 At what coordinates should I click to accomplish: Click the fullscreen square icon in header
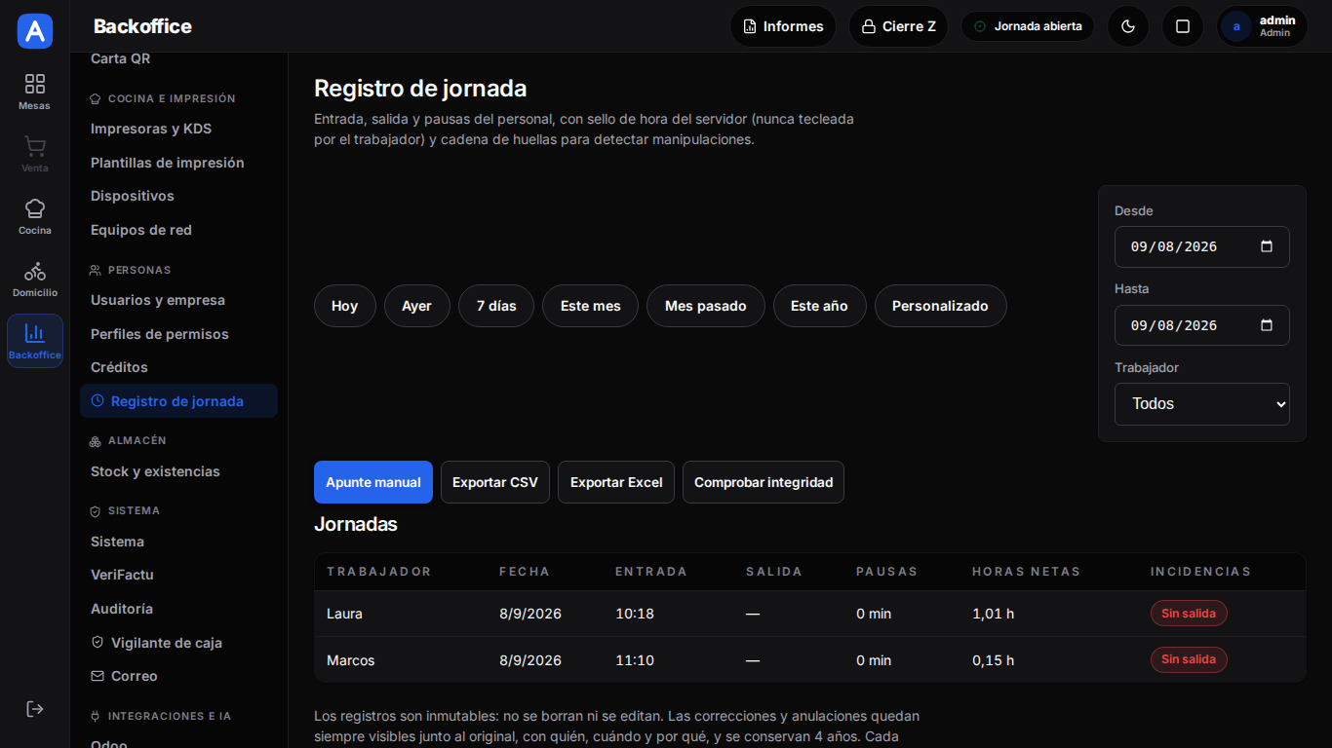tap(1183, 26)
